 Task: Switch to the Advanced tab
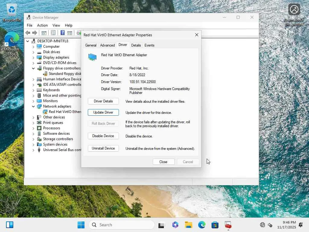(107, 45)
